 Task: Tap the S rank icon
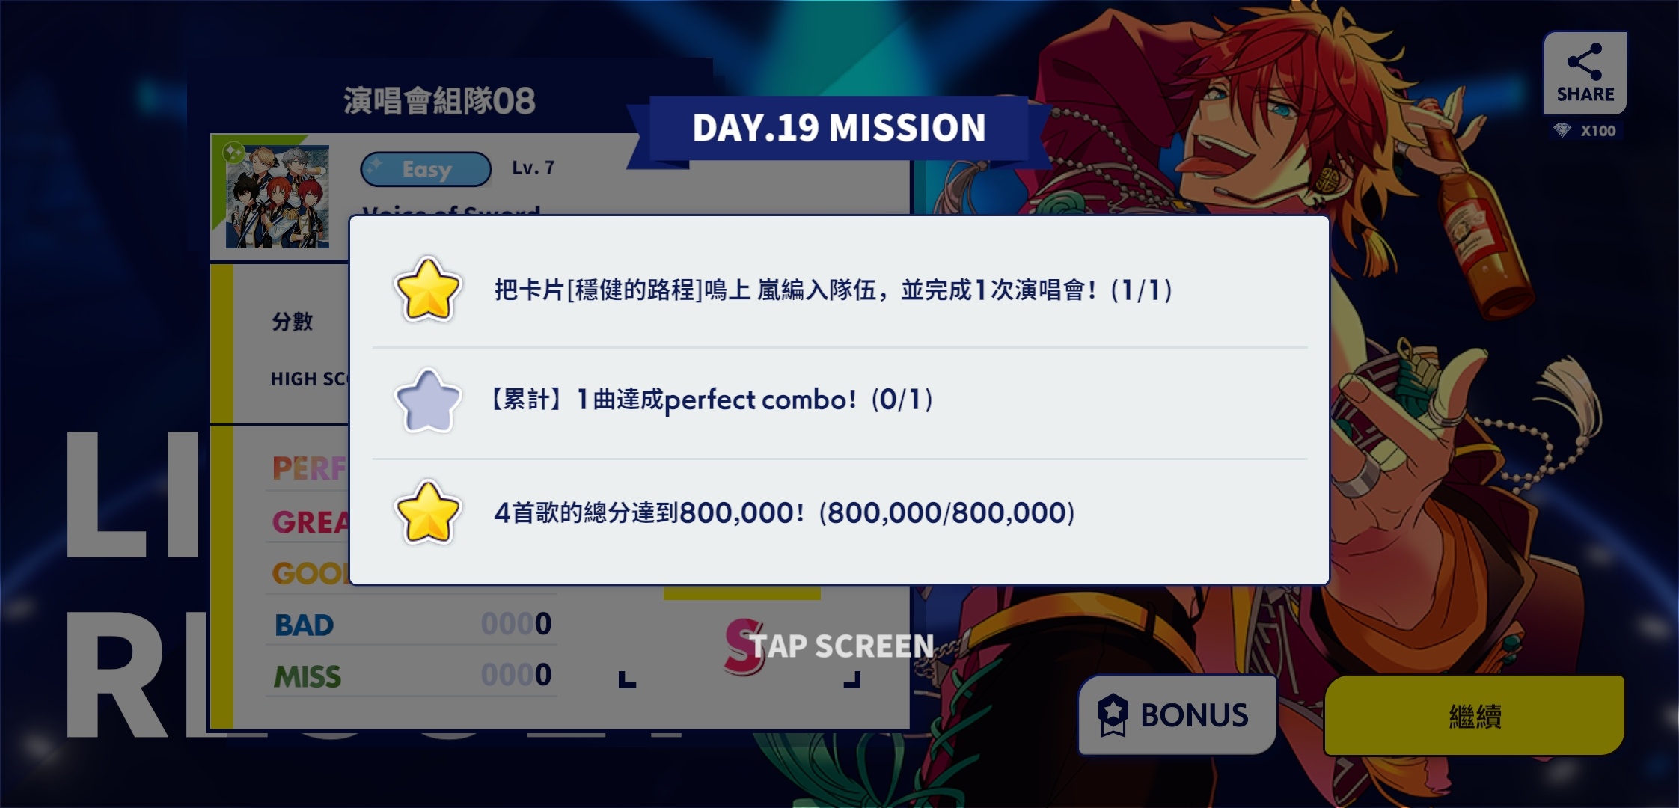[744, 646]
